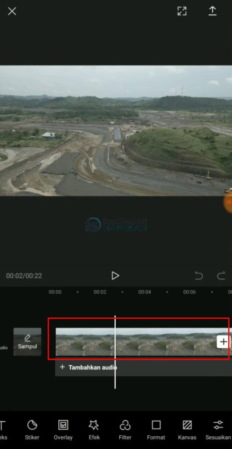Click the 00:02 ruler mark
The width and height of the screenshot is (232, 449).
pos(100,292)
